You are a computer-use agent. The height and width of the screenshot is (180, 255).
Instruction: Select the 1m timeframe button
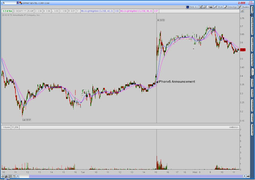[210, 7]
